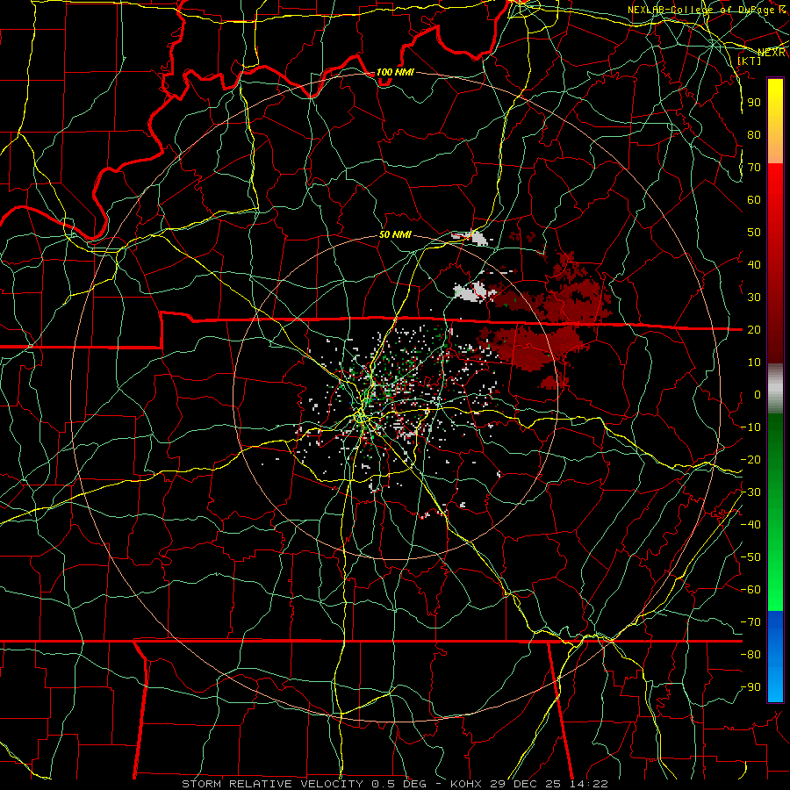Click the 50 value on velocity scale

[754, 233]
